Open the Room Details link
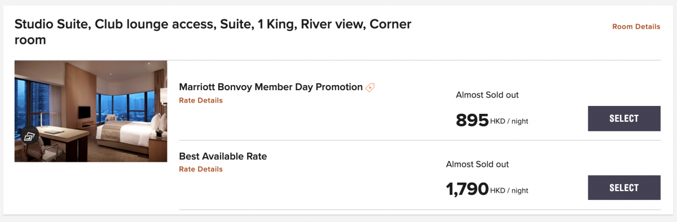 [636, 26]
